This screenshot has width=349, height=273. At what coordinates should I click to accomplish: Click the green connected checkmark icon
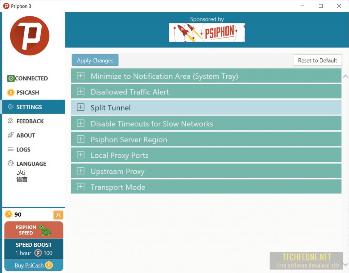tap(11, 78)
